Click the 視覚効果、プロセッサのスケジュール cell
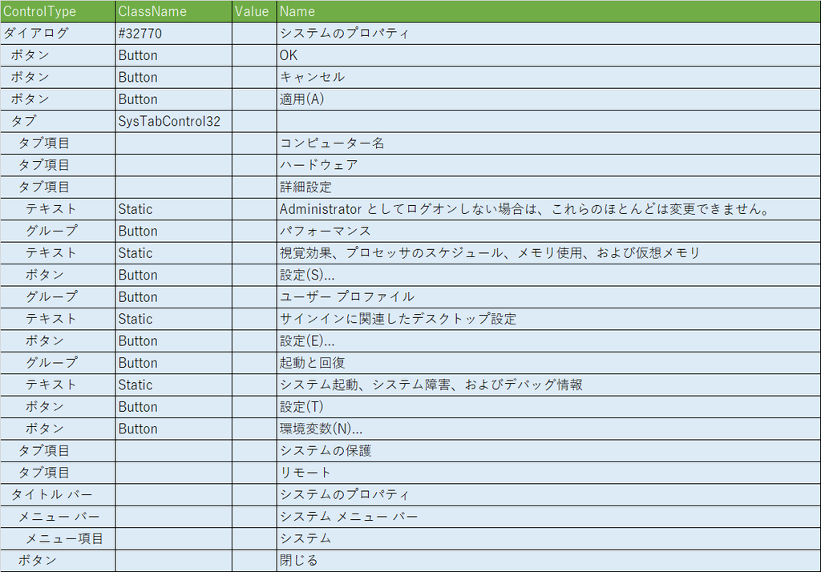The height and width of the screenshot is (572, 821). 548,253
